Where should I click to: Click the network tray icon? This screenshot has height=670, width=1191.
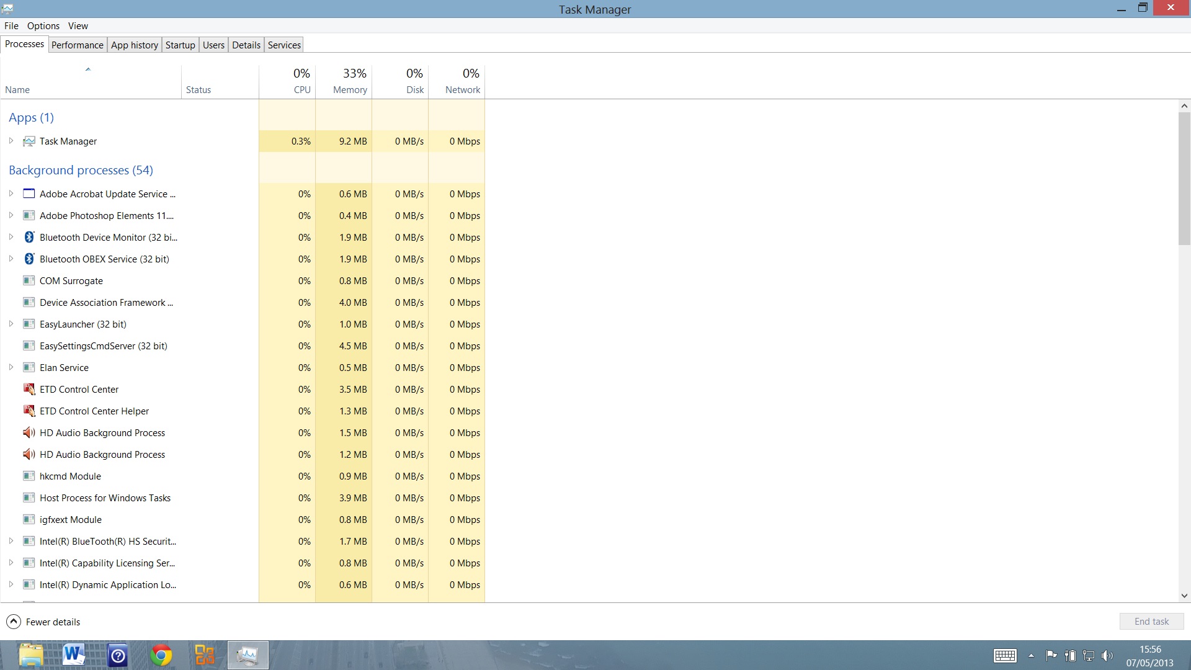click(1089, 655)
